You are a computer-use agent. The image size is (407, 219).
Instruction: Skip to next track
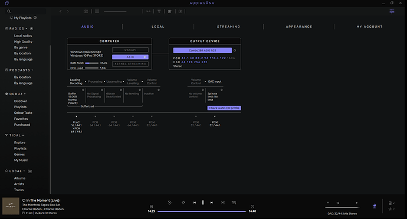click(x=212, y=202)
